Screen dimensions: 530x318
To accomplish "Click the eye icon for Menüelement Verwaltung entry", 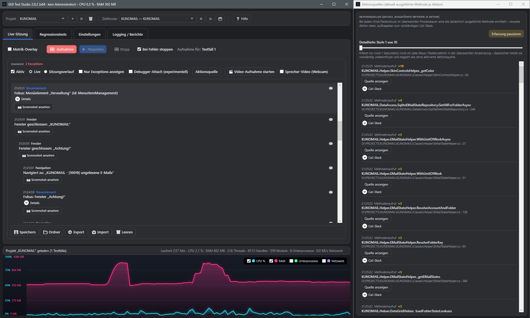I will click(x=331, y=88).
